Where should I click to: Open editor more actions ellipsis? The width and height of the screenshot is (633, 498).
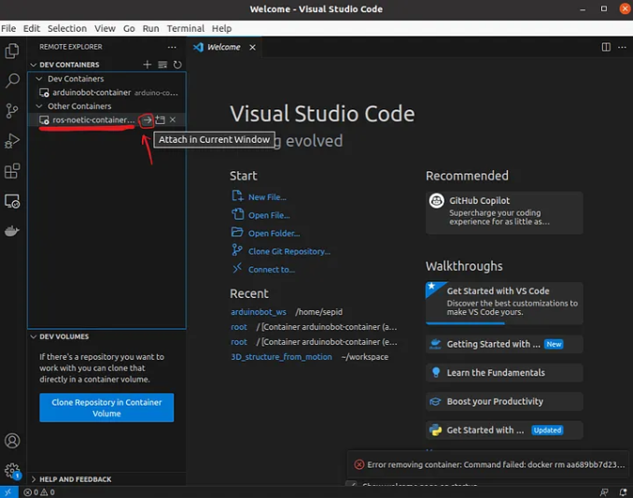(x=622, y=48)
